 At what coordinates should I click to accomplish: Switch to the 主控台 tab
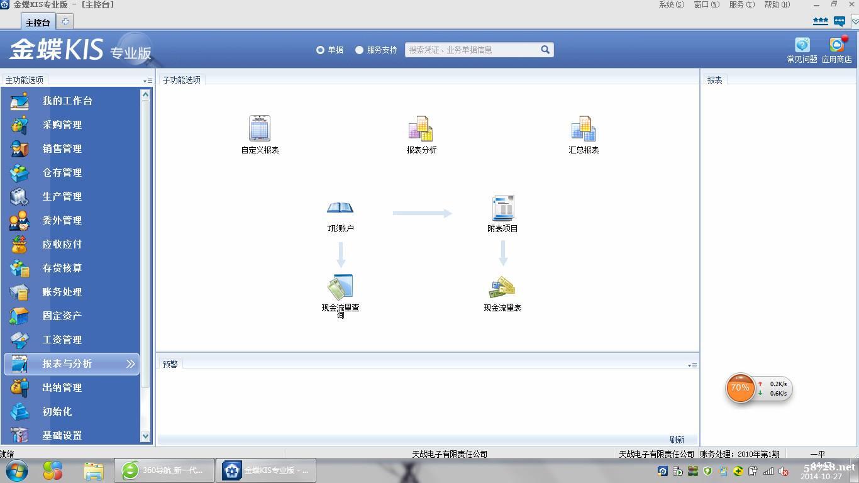[x=38, y=22]
